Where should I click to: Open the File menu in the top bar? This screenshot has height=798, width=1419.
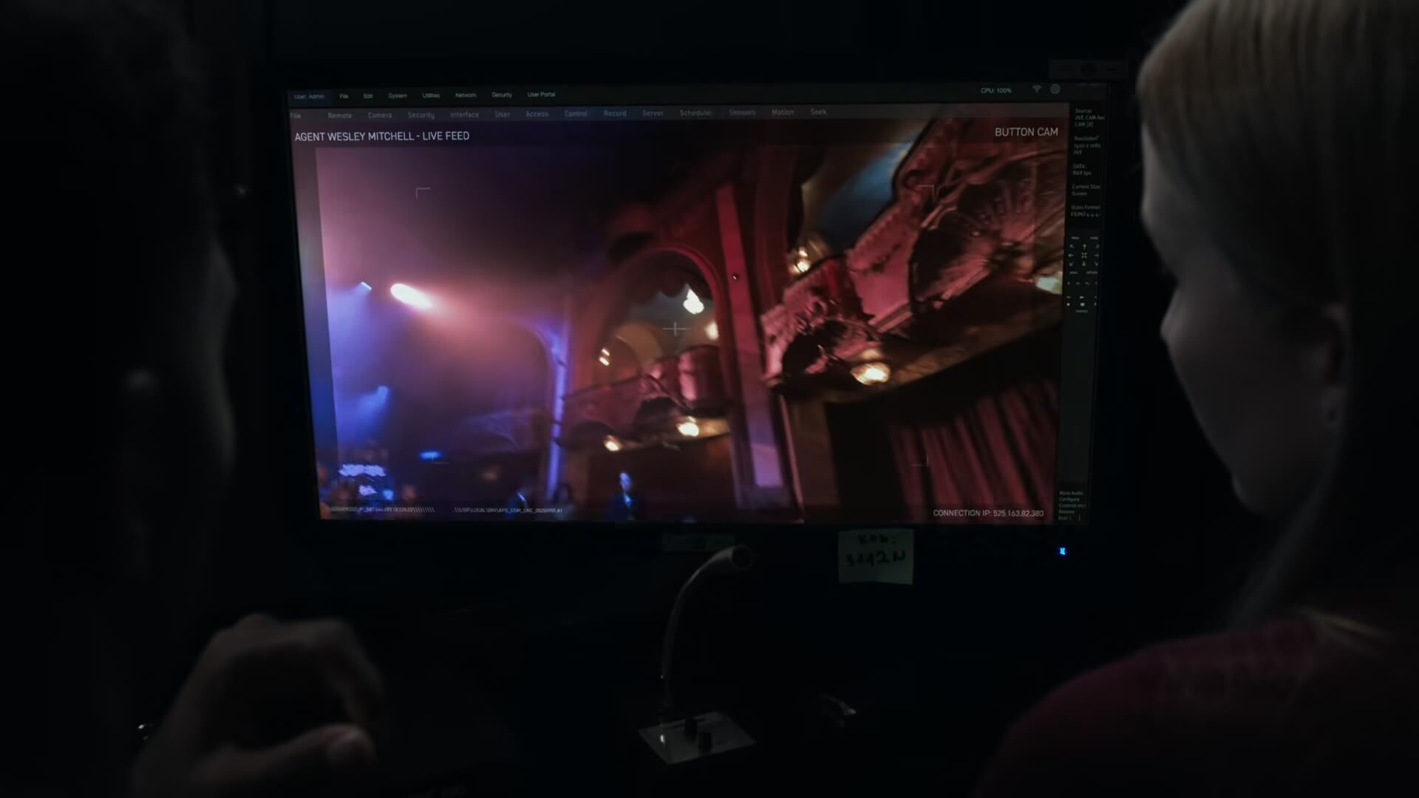pyautogui.click(x=344, y=96)
